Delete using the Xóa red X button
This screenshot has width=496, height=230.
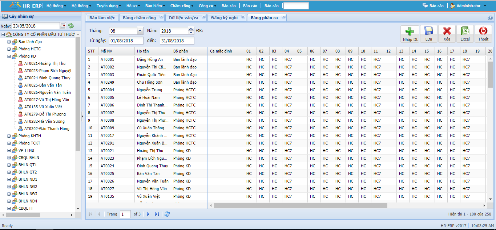(447, 34)
